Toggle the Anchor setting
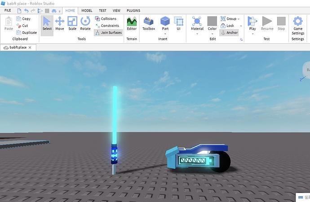 coord(229,33)
